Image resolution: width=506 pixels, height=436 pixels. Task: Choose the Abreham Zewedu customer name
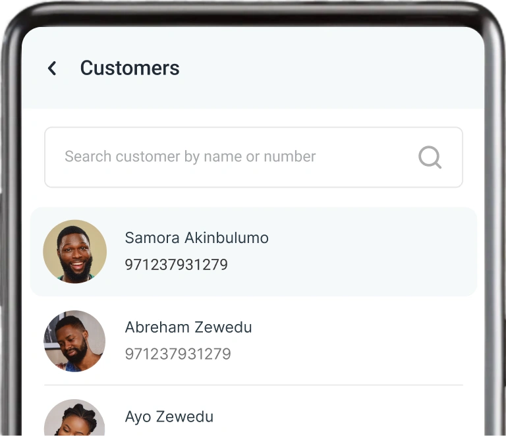(x=188, y=327)
